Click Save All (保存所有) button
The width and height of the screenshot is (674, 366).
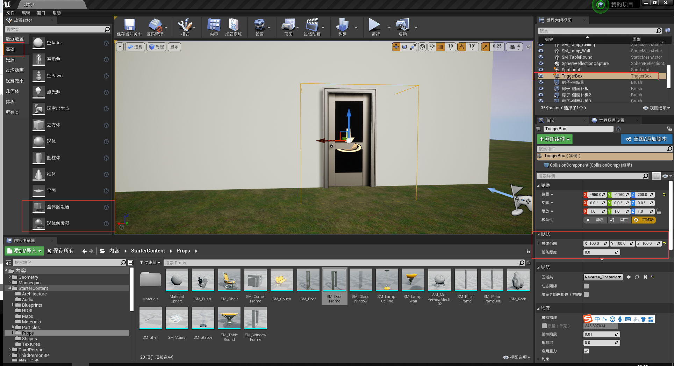60,251
